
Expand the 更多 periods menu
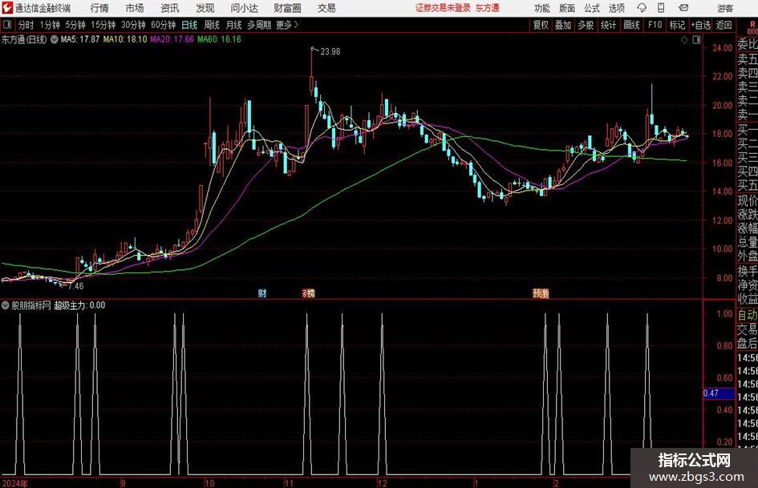(x=287, y=25)
